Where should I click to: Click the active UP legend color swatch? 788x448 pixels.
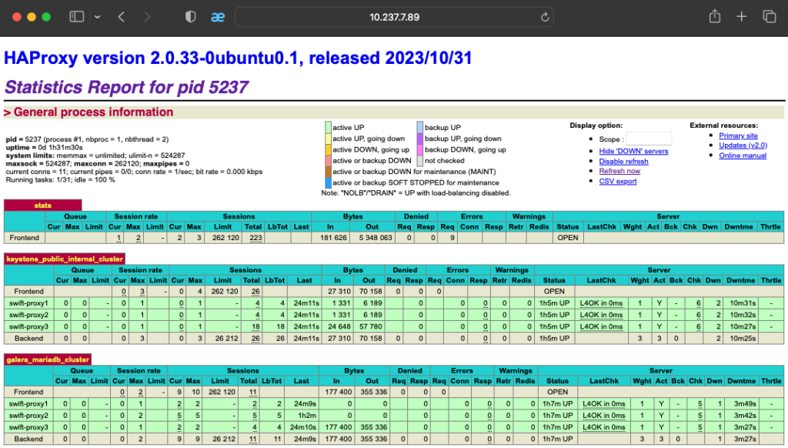[328, 128]
